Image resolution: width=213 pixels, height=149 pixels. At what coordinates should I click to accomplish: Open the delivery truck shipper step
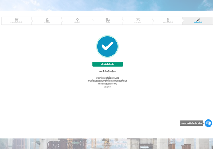pos(107,20)
